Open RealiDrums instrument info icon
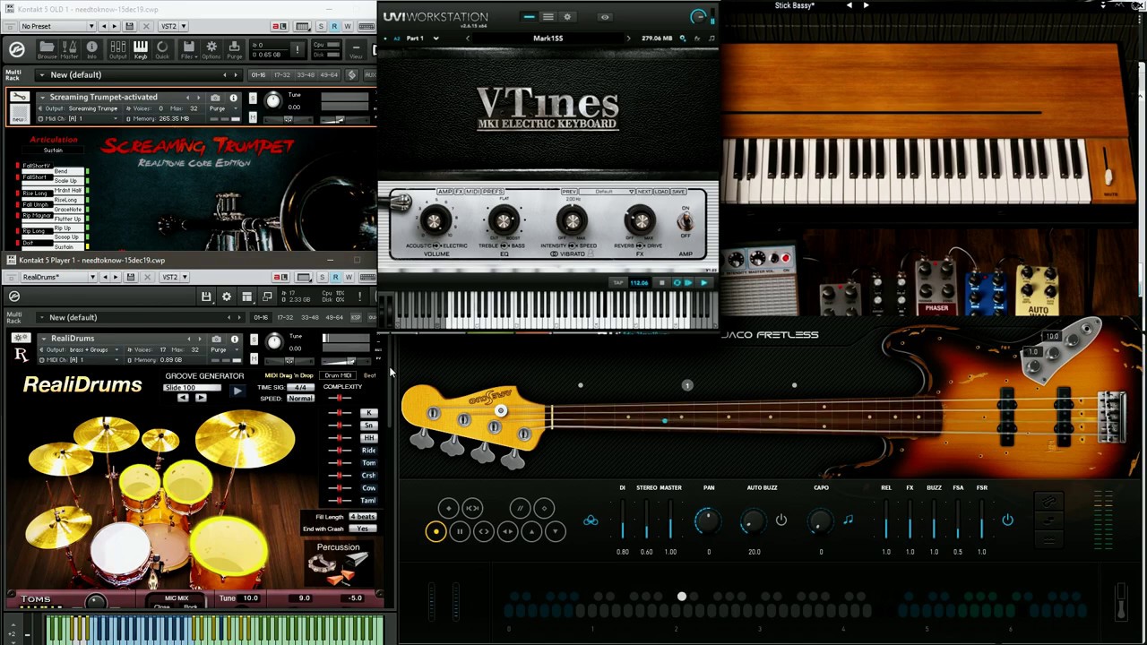This screenshot has width=1147, height=645. (235, 340)
